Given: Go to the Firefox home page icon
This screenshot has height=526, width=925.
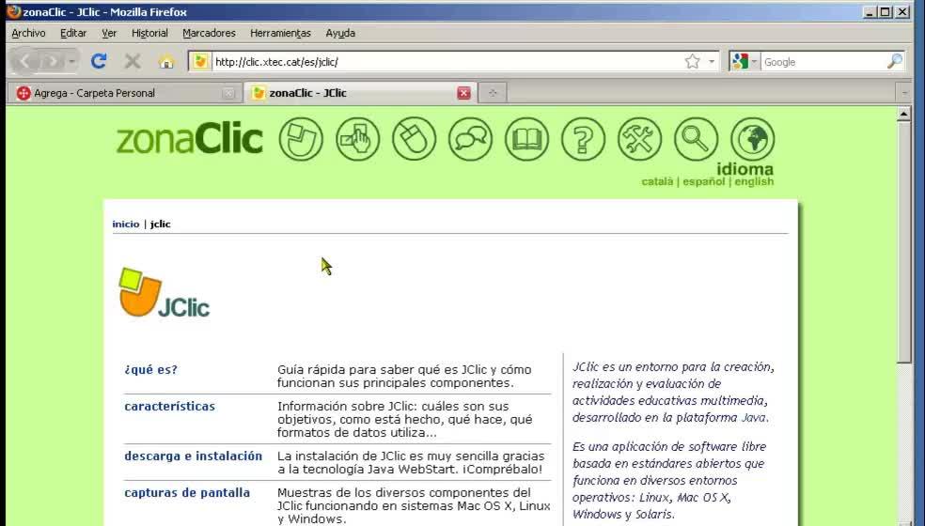Looking at the screenshot, I should tap(166, 61).
